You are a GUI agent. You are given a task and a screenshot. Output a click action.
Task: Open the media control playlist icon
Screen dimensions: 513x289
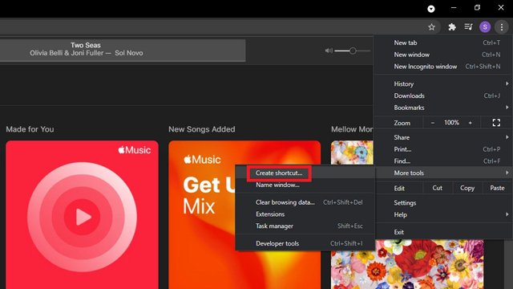(x=468, y=26)
